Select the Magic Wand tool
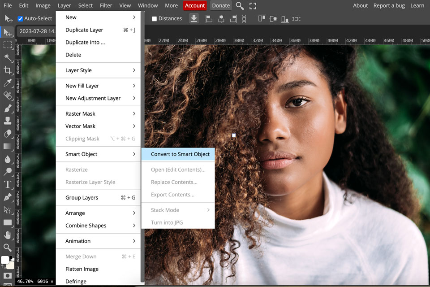 [x=8, y=57]
